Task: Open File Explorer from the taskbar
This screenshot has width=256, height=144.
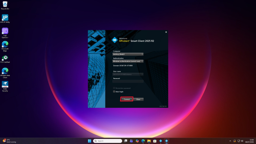Action: 149,141
